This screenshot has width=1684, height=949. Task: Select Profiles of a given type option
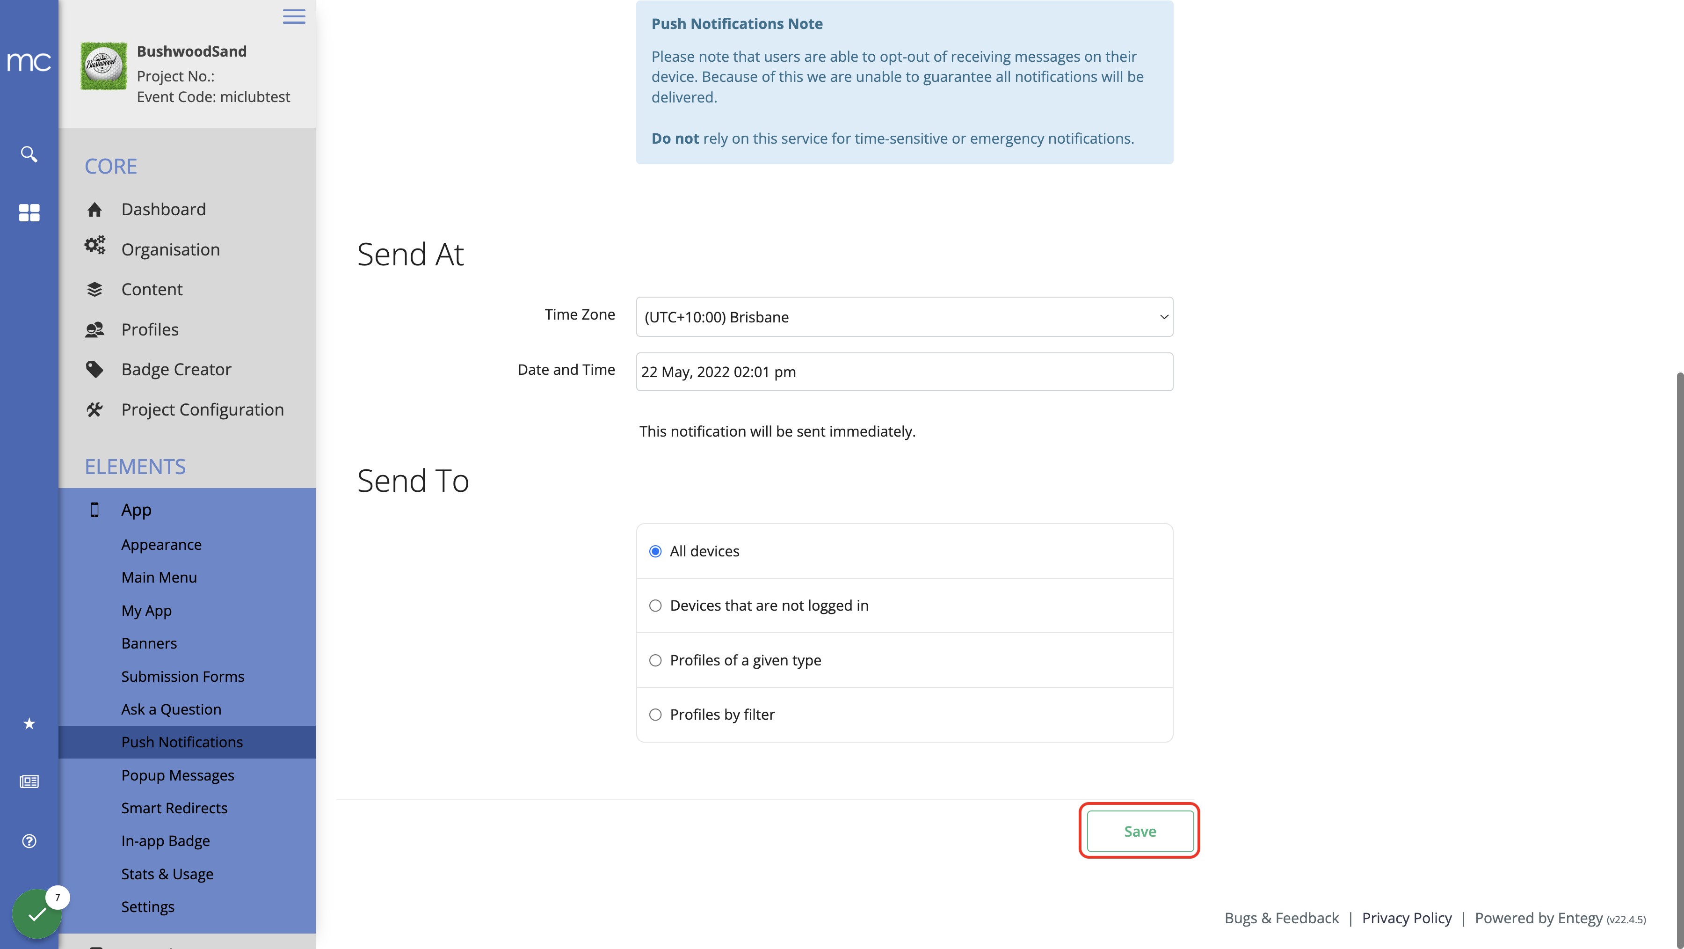click(655, 661)
